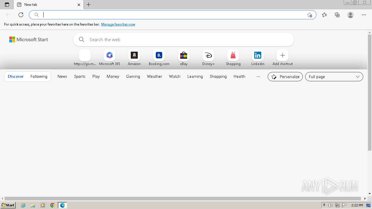Screen dimensions: 372x209
Task: Expand the Full page layout dropdown
Action: 334,77
